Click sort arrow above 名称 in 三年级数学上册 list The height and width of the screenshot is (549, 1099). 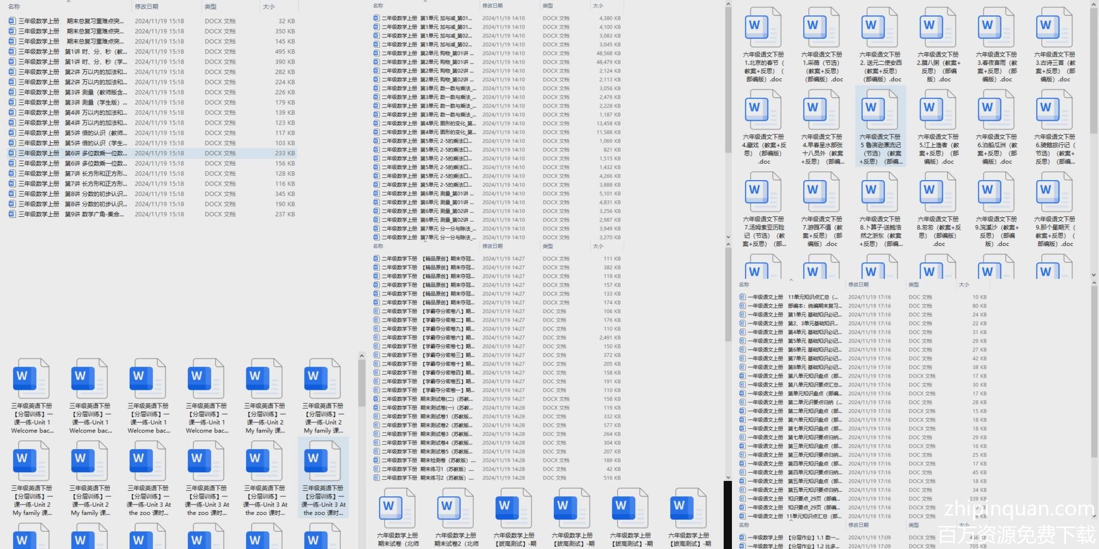click(69, 2)
